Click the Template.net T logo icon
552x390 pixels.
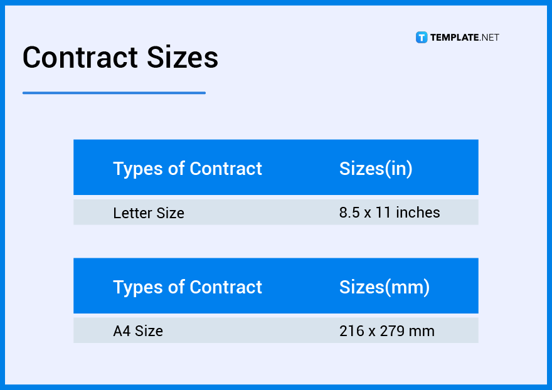tap(422, 38)
